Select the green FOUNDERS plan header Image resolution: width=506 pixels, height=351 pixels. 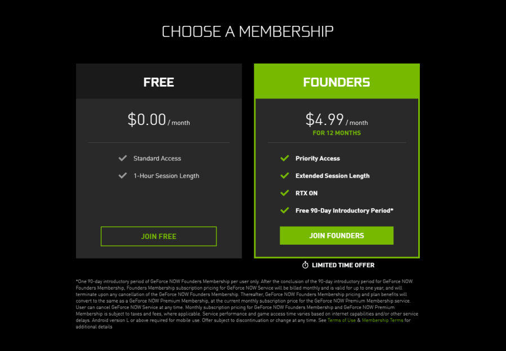336,82
